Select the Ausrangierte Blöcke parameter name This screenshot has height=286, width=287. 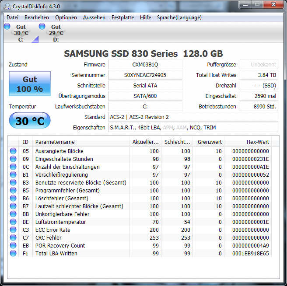[x=59, y=151]
